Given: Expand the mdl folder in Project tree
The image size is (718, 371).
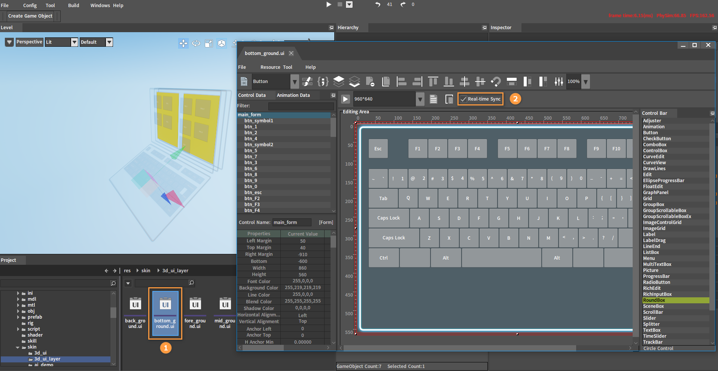Looking at the screenshot, I should pos(18,299).
